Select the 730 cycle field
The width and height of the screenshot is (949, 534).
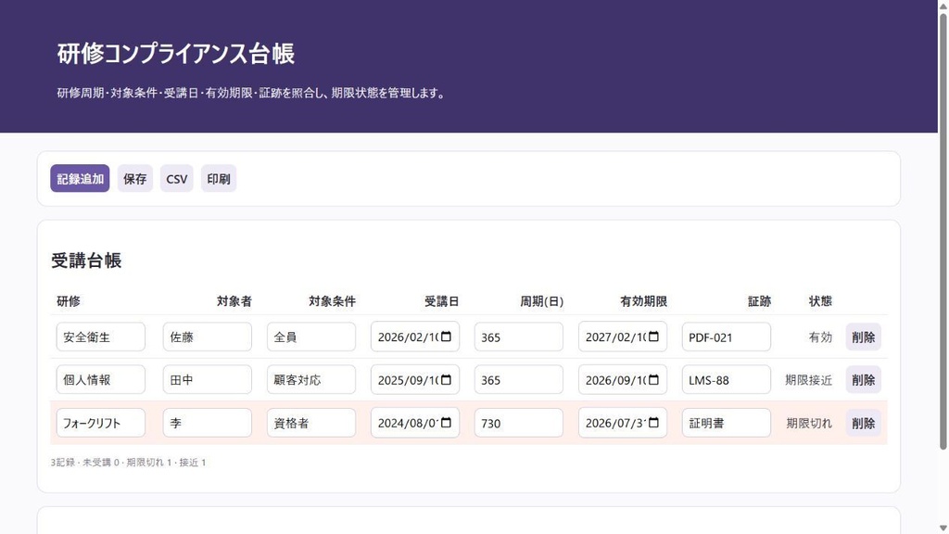pos(519,423)
